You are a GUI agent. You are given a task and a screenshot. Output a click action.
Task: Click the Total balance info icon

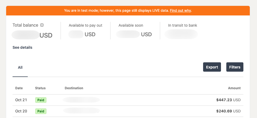tap(42, 25)
